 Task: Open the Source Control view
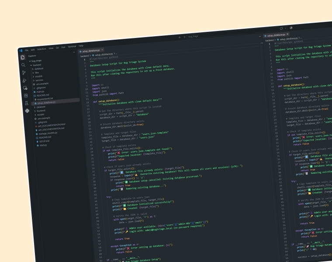point(24,73)
